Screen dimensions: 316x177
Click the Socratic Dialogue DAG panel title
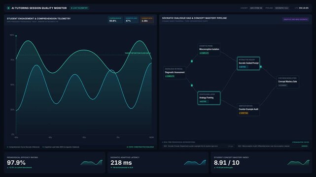194,18
